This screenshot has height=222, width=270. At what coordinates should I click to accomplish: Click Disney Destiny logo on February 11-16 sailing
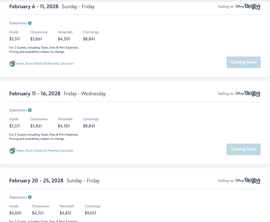[248, 94]
